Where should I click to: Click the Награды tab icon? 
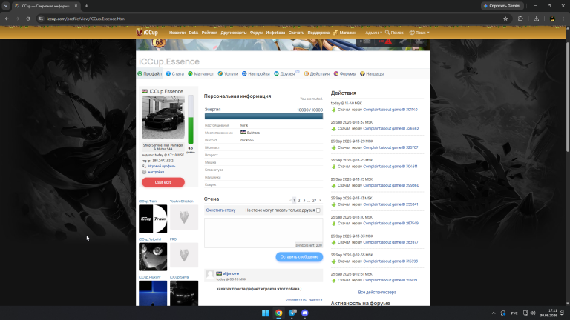pyautogui.click(x=362, y=73)
